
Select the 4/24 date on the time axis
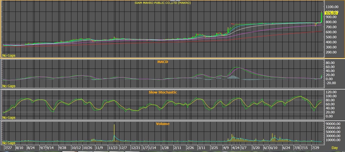point(236,147)
